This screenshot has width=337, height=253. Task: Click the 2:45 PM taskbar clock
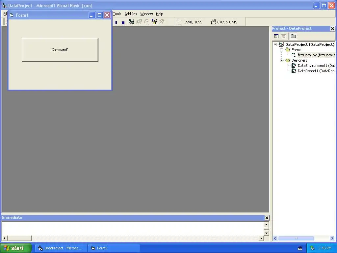pos(325,248)
